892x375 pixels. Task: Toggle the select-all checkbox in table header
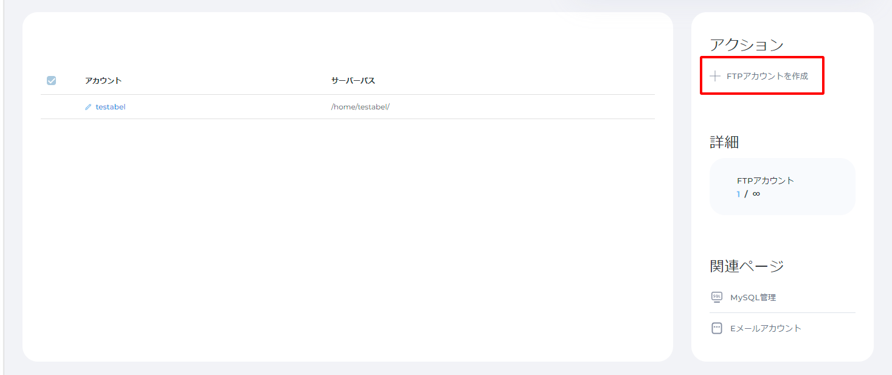tap(52, 81)
